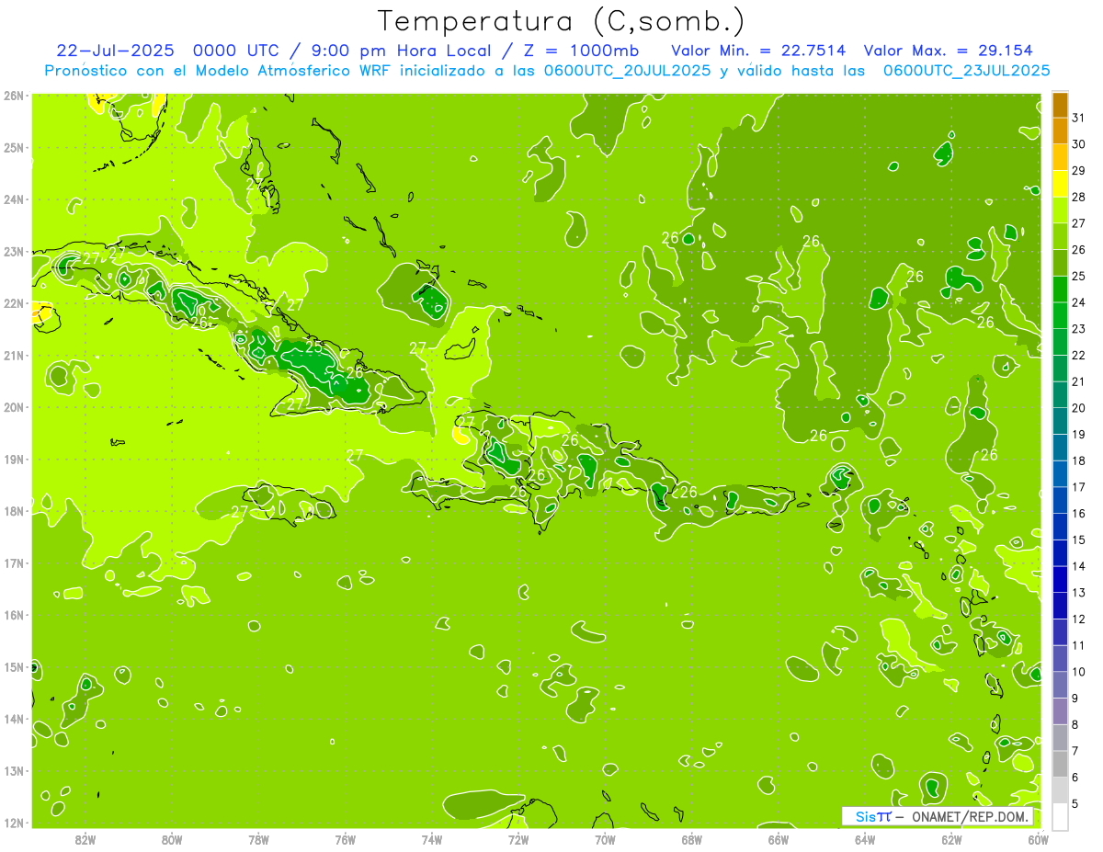Click the orange legend swatch between 30 and 31
Viewport: 1103px width, 852px height.
click(x=1060, y=131)
